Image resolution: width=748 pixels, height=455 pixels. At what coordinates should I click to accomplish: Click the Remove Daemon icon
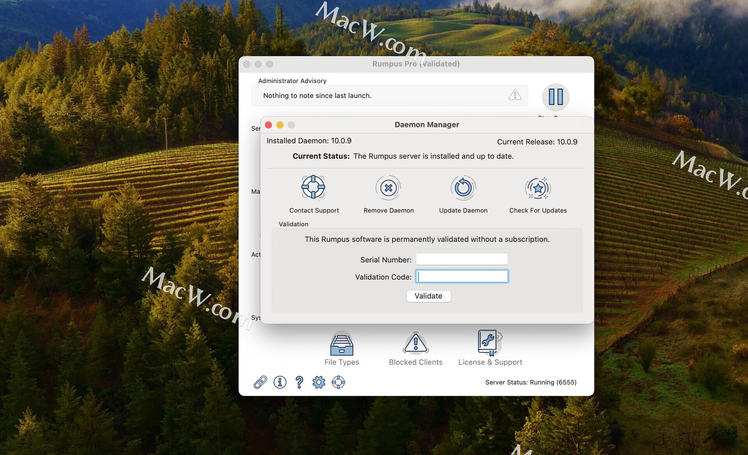[388, 188]
